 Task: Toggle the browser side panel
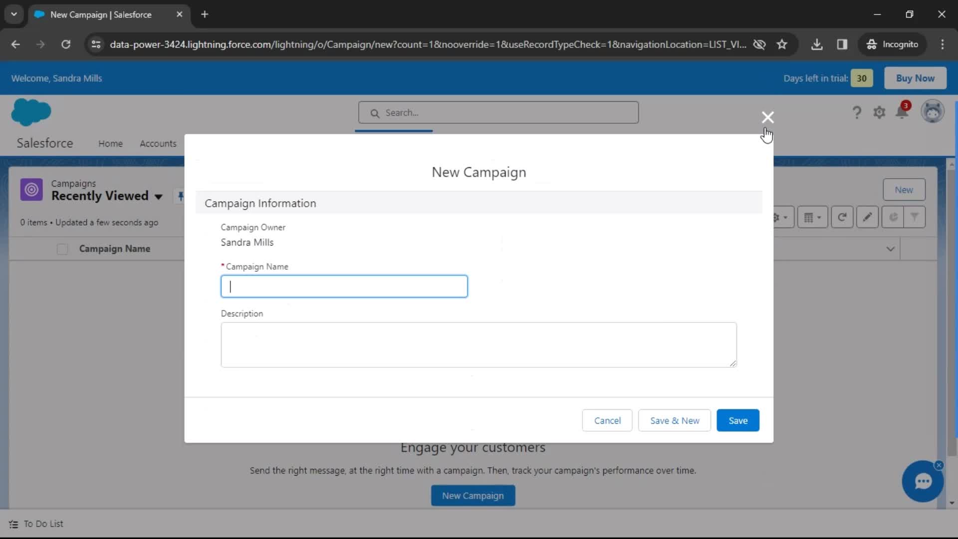pyautogui.click(x=842, y=44)
